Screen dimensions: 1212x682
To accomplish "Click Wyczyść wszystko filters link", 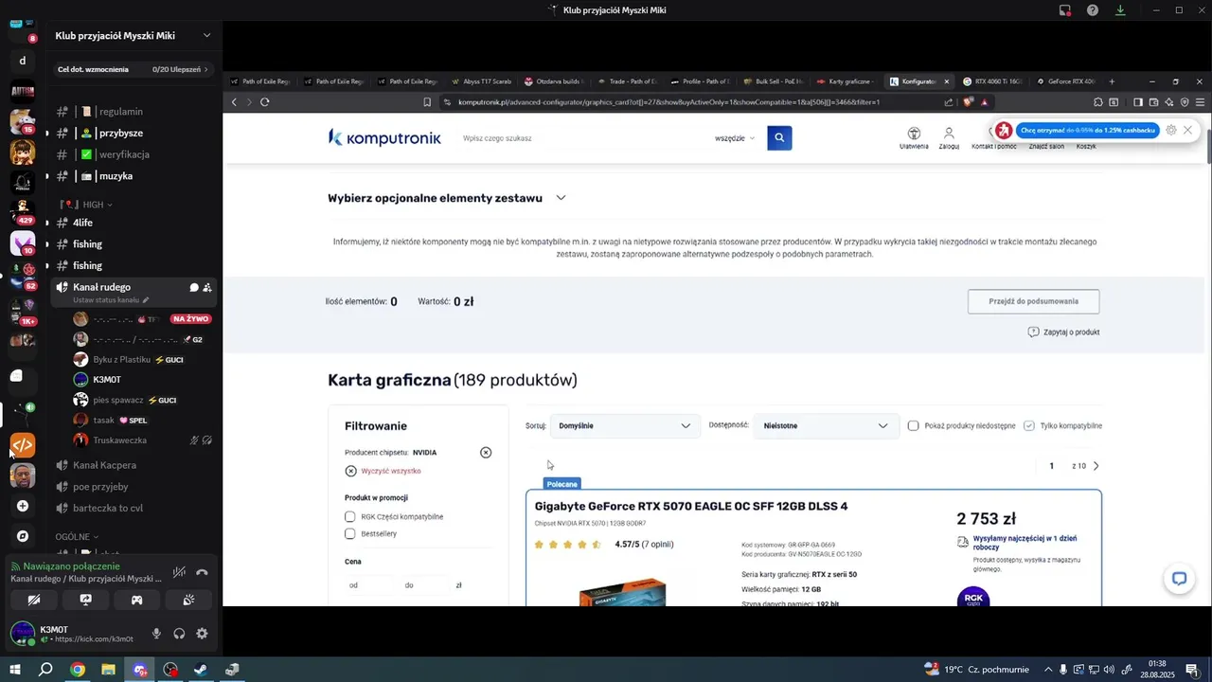I will tap(383, 471).
